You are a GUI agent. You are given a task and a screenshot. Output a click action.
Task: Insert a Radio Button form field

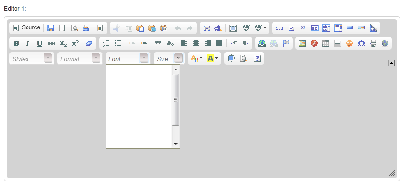click(x=303, y=28)
